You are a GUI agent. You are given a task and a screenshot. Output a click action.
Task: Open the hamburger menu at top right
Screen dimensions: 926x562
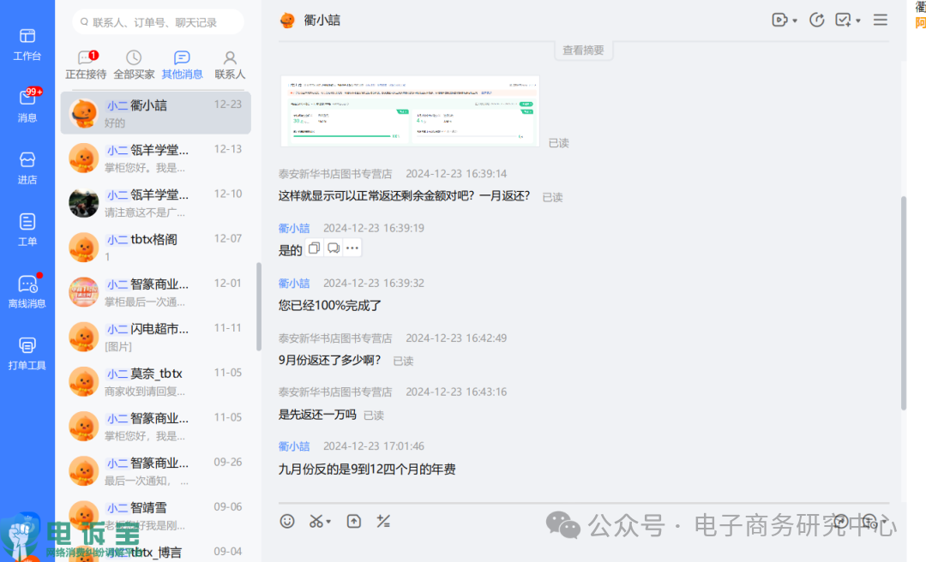coord(880,19)
